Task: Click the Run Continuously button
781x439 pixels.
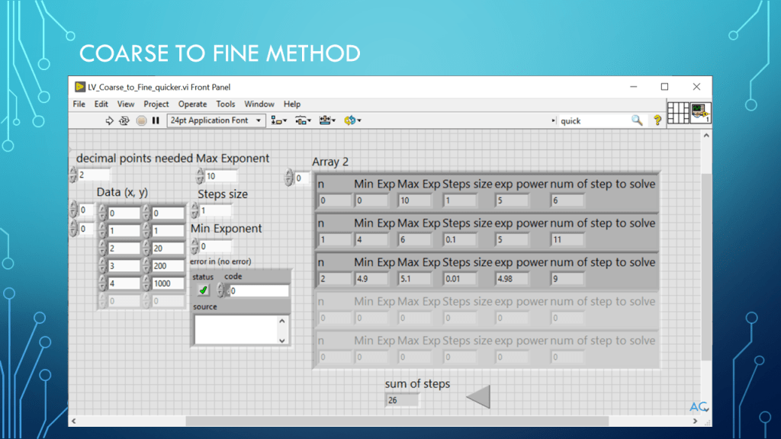Action: point(124,120)
